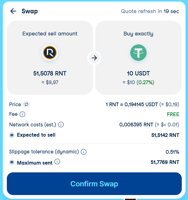The width and height of the screenshot is (188, 200).
Task: Click the RNT token logo
Action: pos(50,52)
